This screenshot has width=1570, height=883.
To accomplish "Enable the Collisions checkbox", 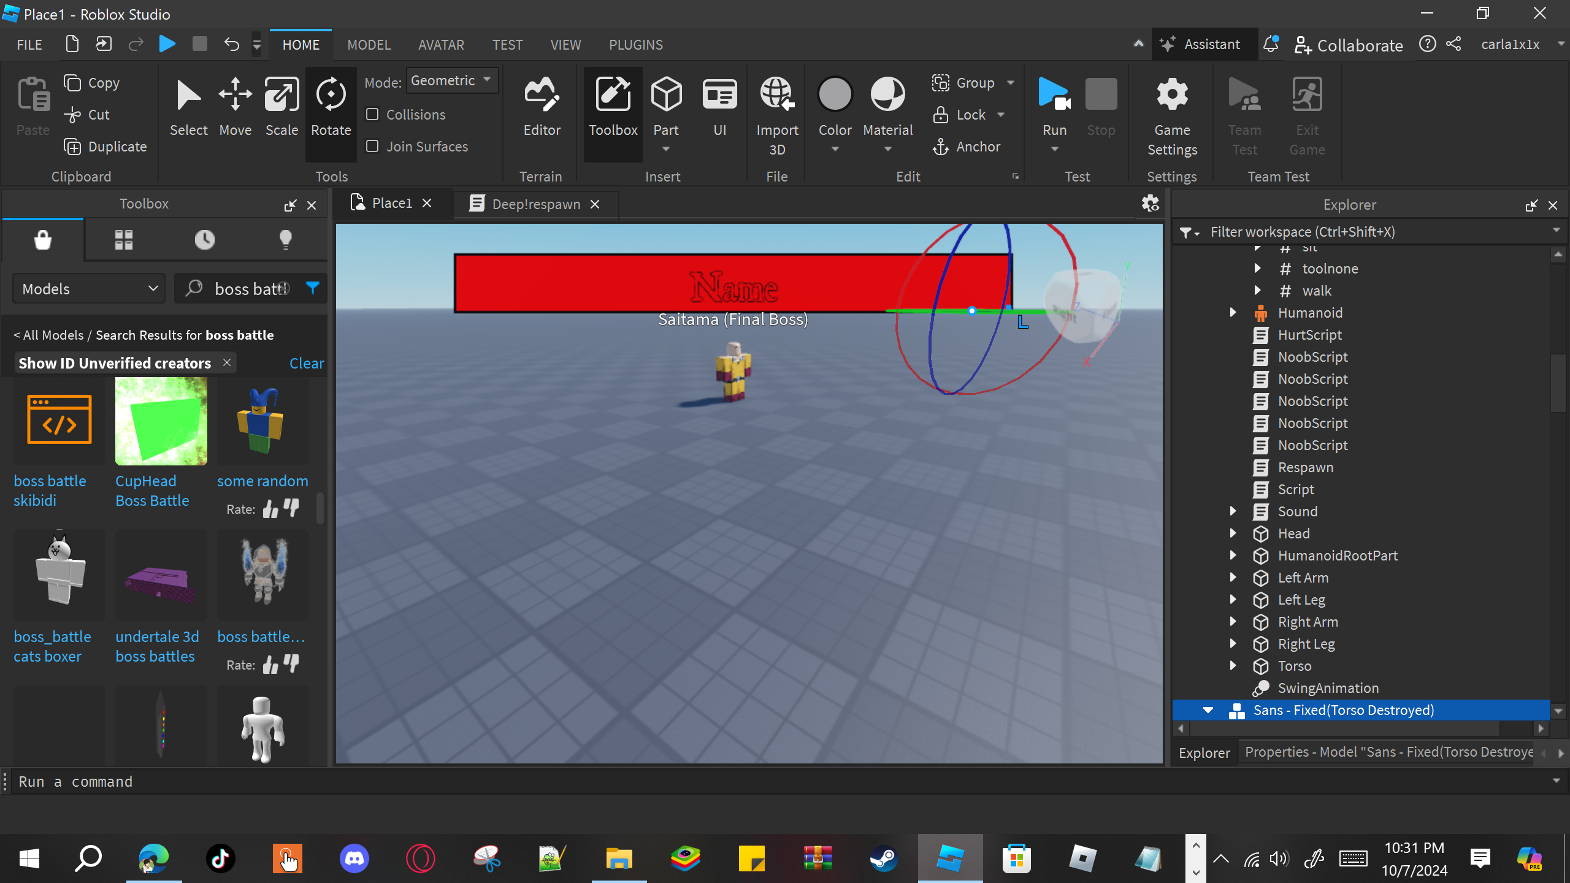I will coord(372,115).
